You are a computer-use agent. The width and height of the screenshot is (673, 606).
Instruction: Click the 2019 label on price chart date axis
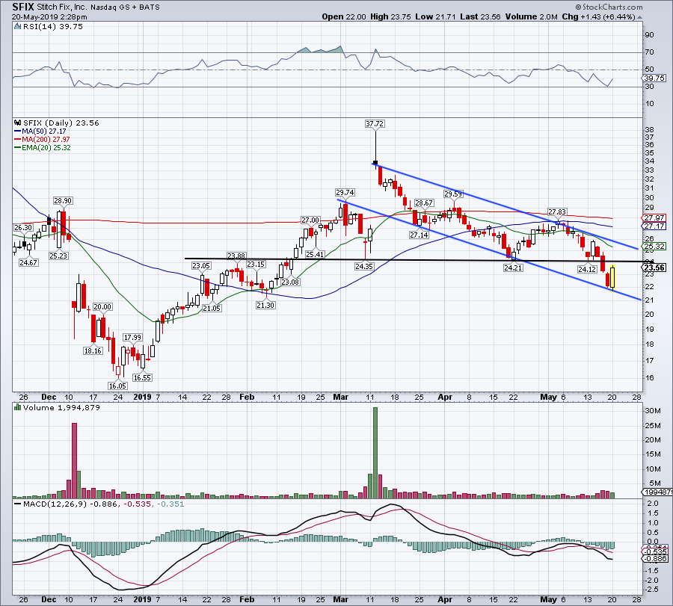tap(142, 397)
